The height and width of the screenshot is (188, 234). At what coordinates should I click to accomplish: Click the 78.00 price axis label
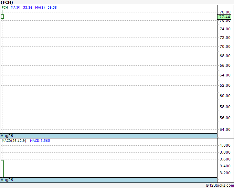tap(225, 12)
